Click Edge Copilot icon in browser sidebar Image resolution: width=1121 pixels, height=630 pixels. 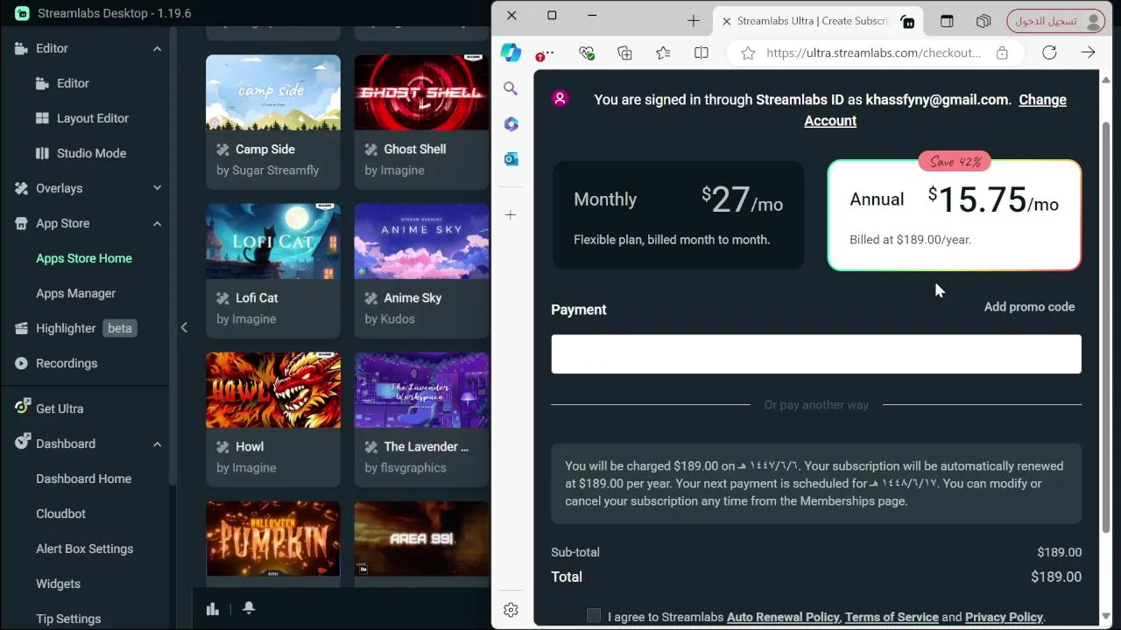tap(511, 52)
